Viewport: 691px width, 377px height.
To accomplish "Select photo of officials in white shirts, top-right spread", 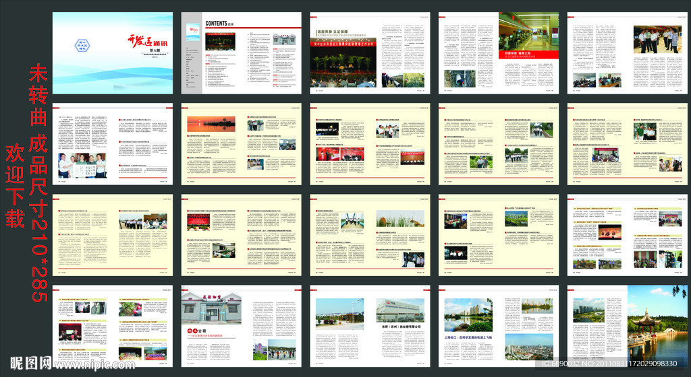I will tap(656, 40).
